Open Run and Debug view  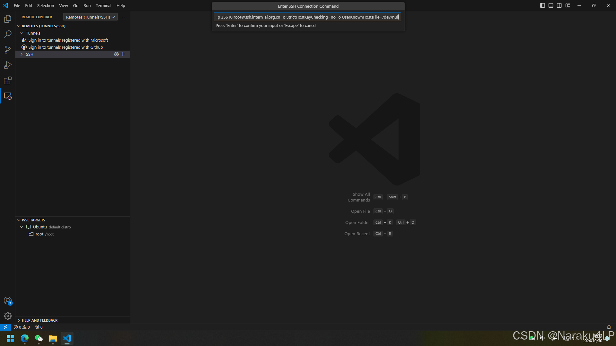coord(8,65)
